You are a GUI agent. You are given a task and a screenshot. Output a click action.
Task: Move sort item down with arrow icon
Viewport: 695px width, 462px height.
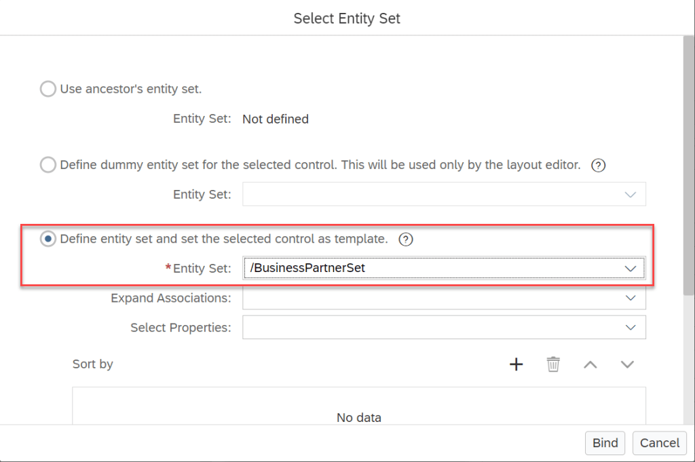tap(627, 364)
